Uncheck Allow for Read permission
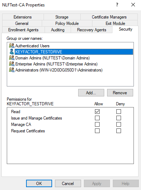The image size is (141, 190). pos(97,111)
